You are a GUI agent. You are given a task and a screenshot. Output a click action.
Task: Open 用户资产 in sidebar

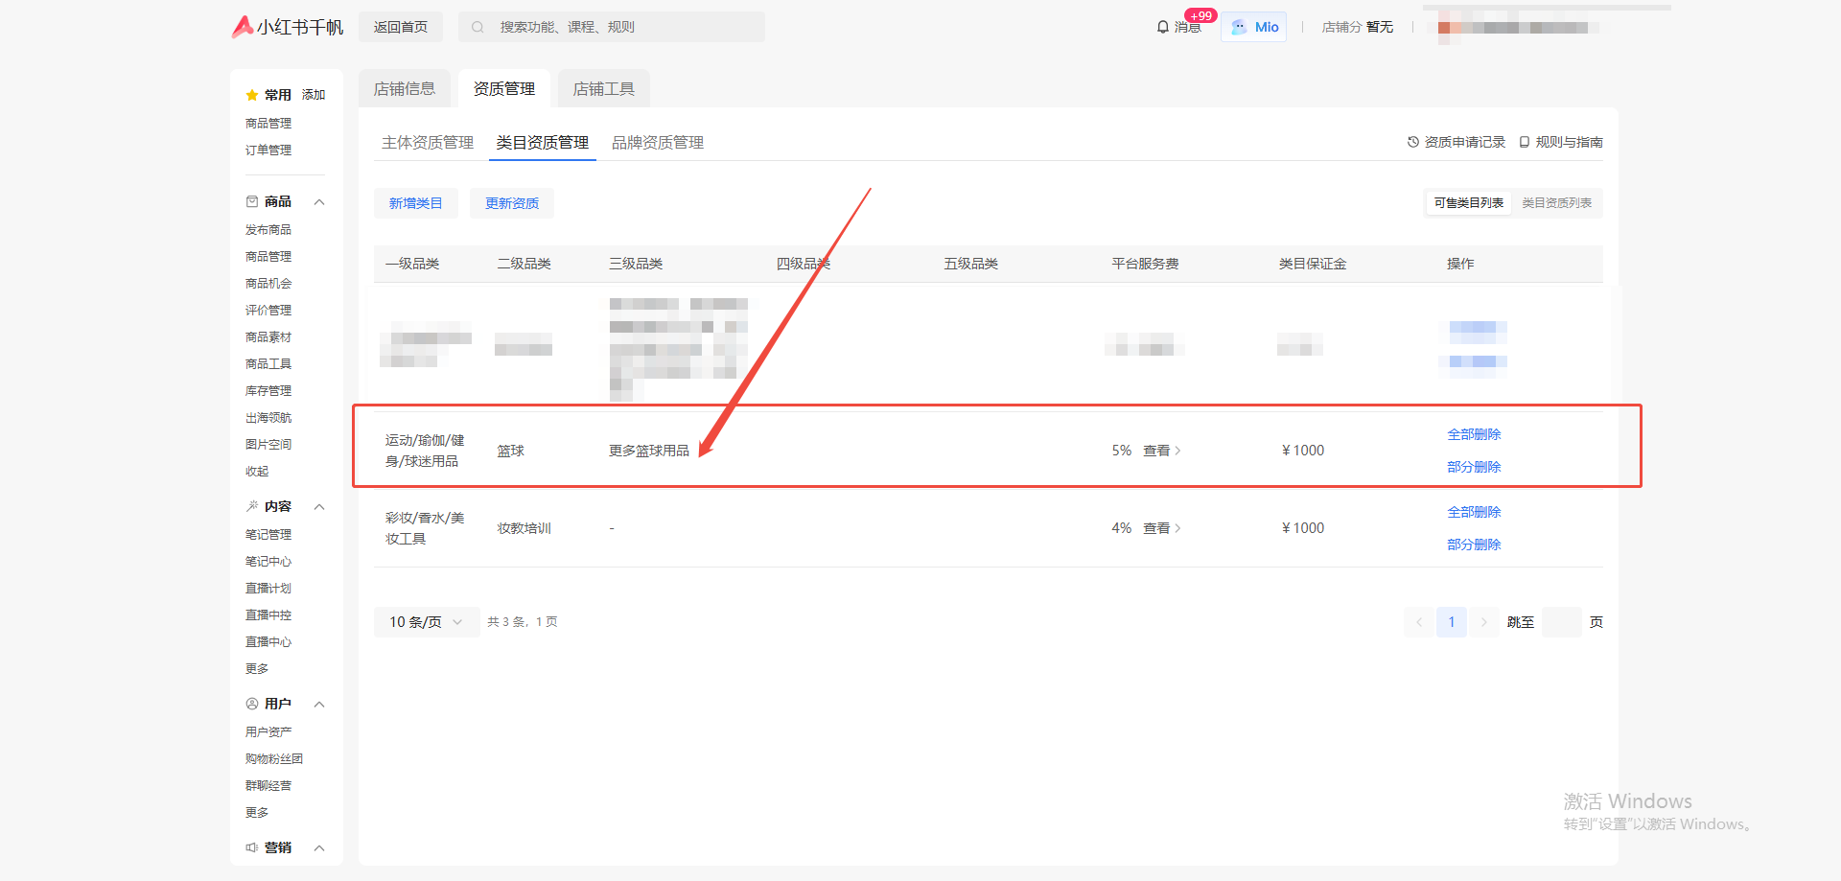click(x=268, y=732)
